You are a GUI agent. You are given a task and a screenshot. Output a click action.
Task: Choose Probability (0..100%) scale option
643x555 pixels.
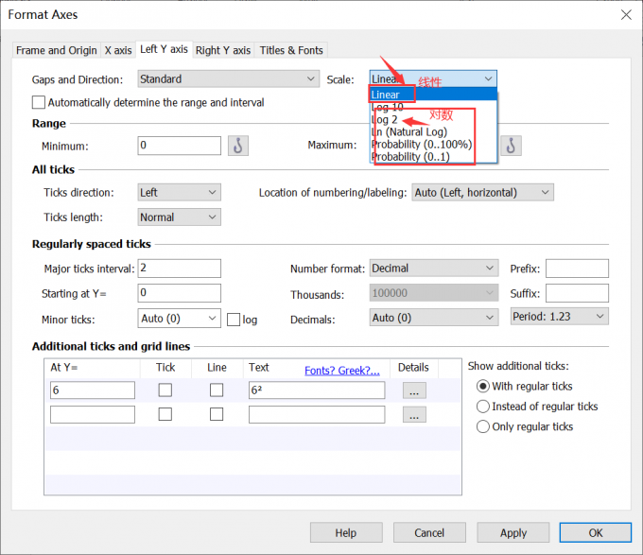point(421,145)
